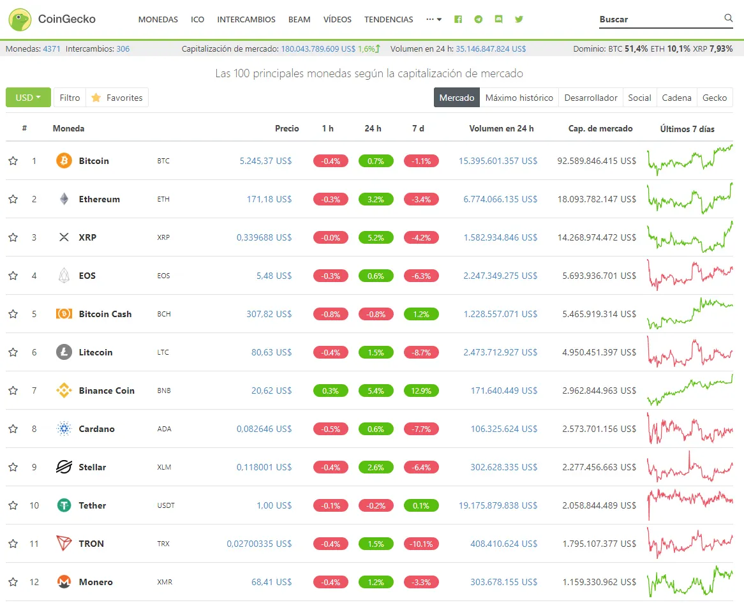Switch to the Desarrollador tab
Screen dimensions: 744x603
coord(591,98)
